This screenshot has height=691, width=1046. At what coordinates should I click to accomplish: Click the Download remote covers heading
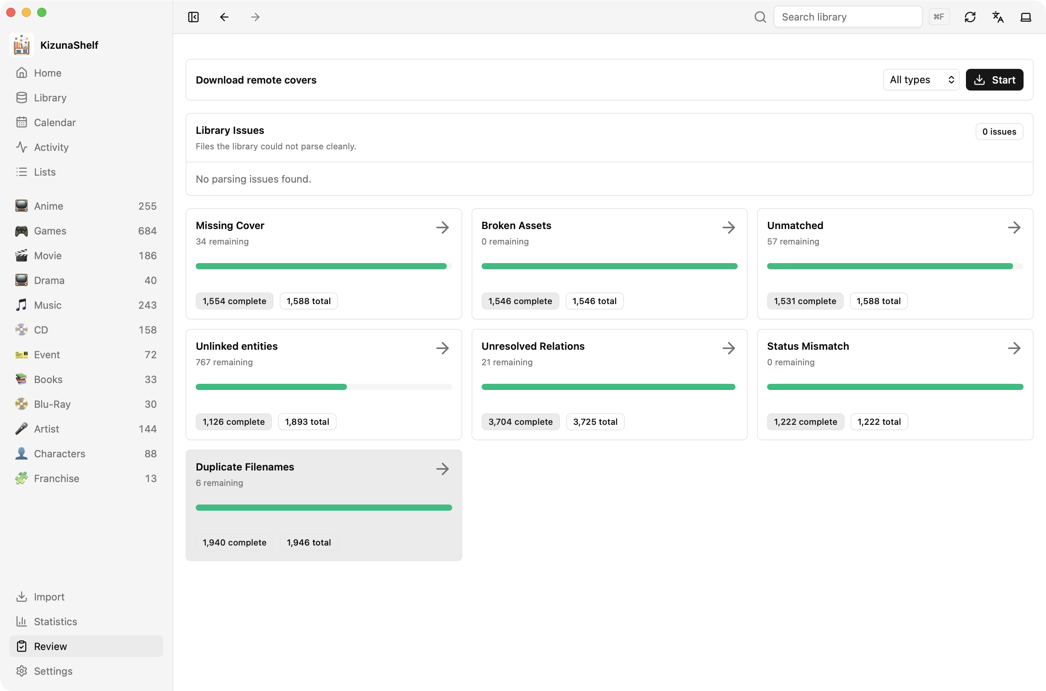pyautogui.click(x=256, y=80)
